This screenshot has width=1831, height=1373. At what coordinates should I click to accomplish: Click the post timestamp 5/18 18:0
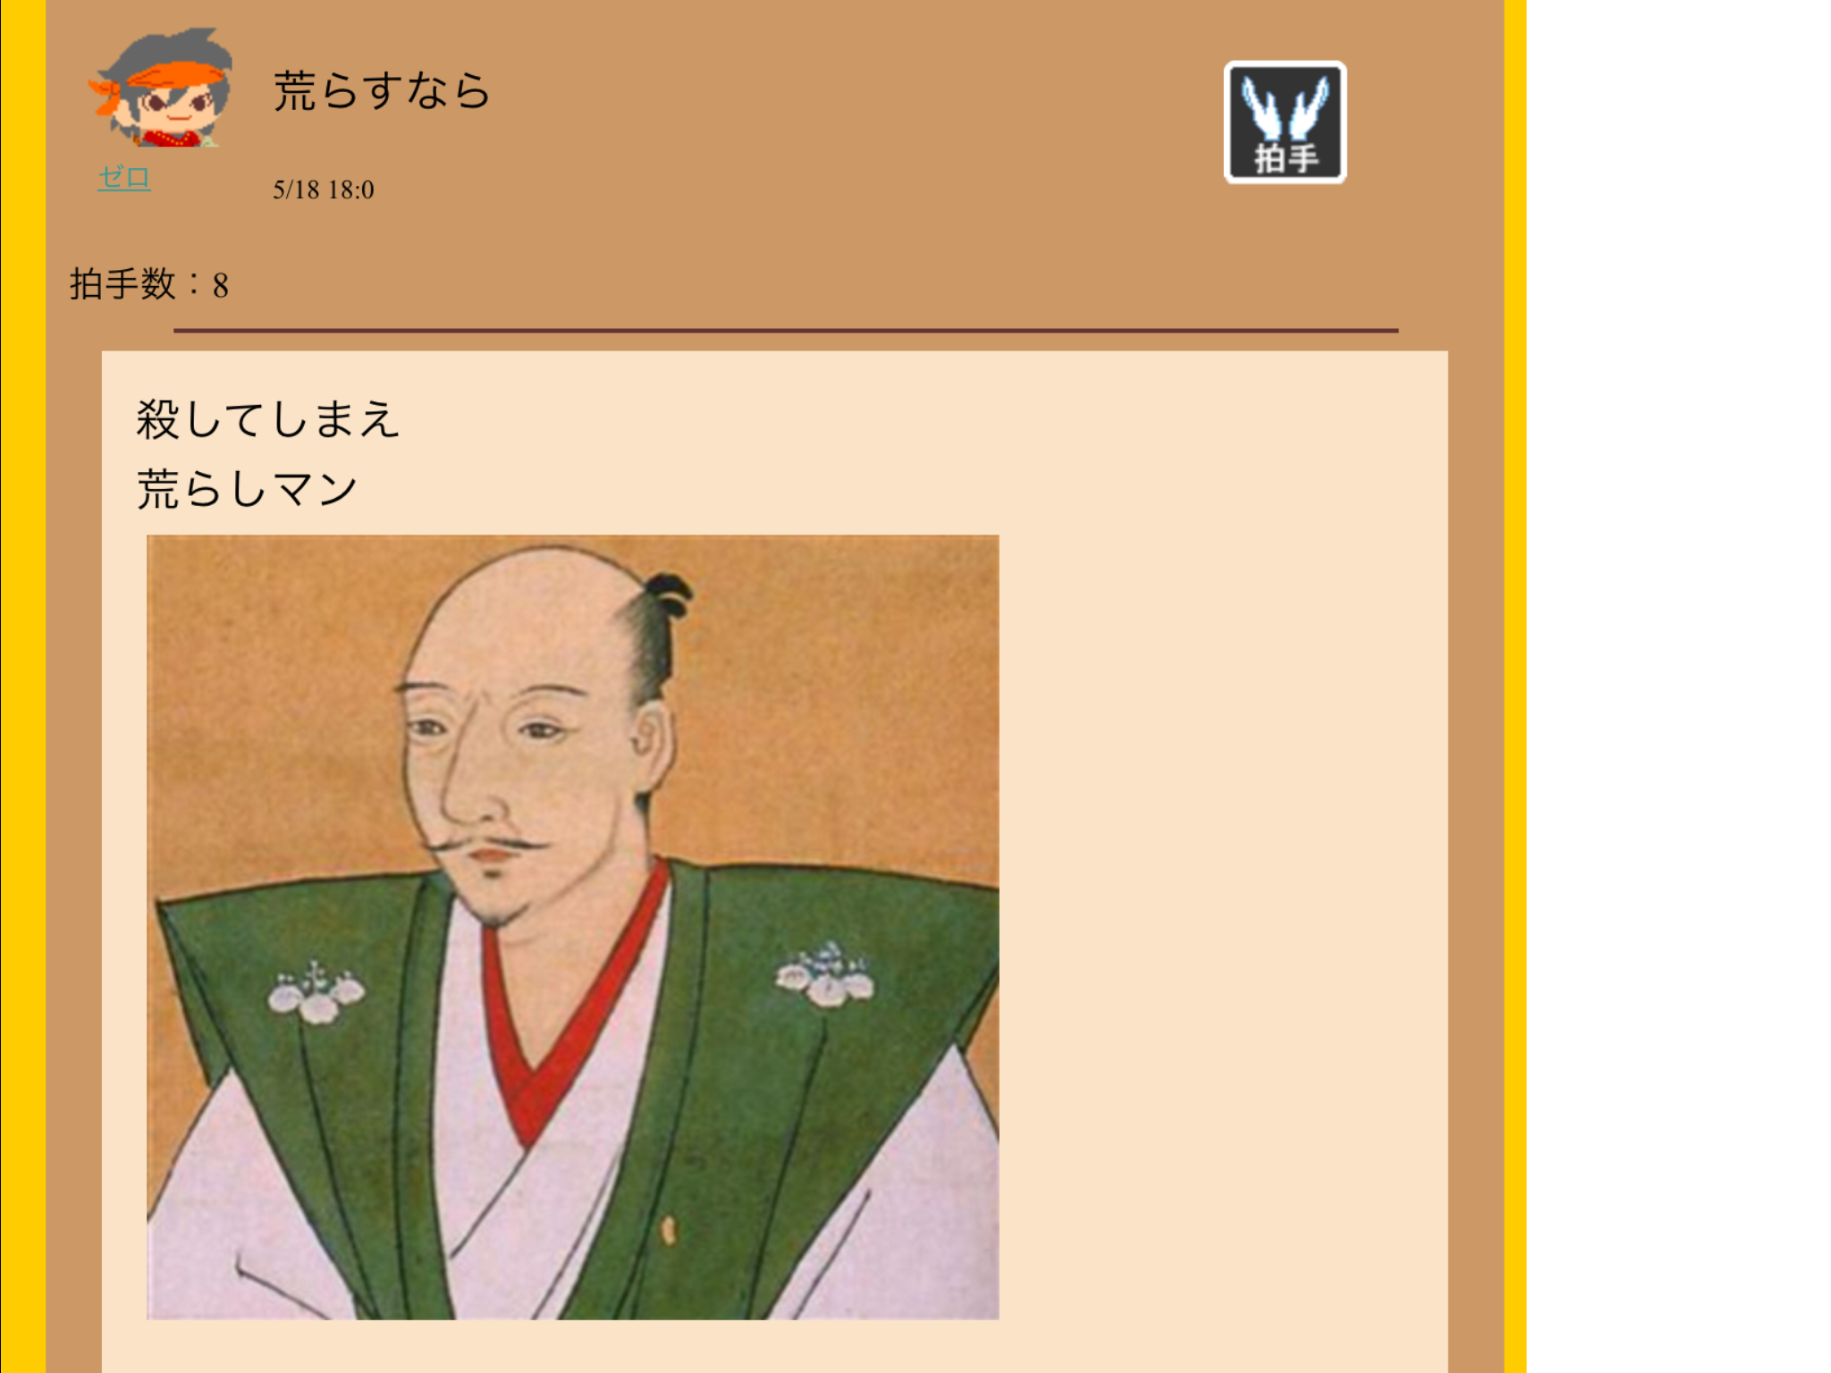click(x=324, y=190)
